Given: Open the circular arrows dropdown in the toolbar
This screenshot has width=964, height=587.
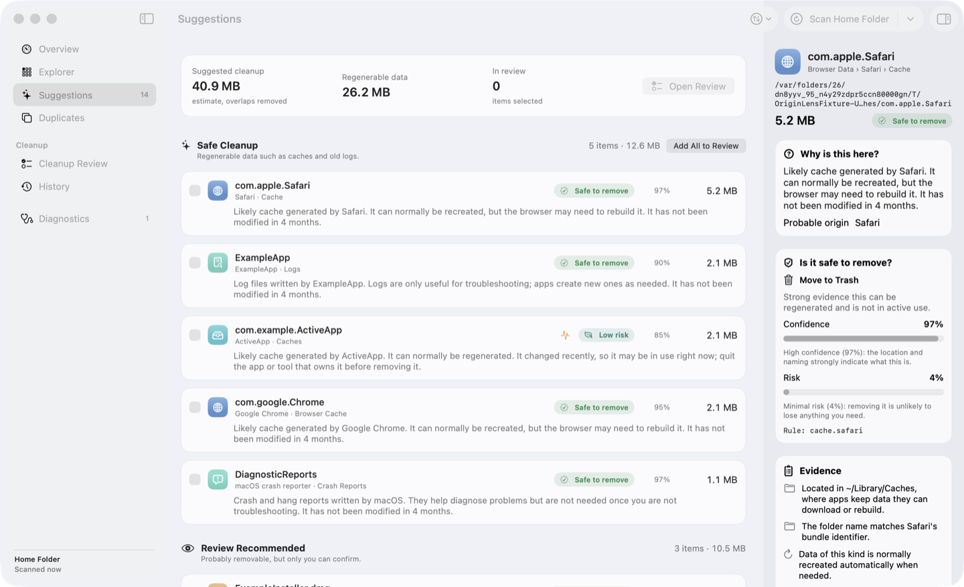Looking at the screenshot, I should click(761, 19).
